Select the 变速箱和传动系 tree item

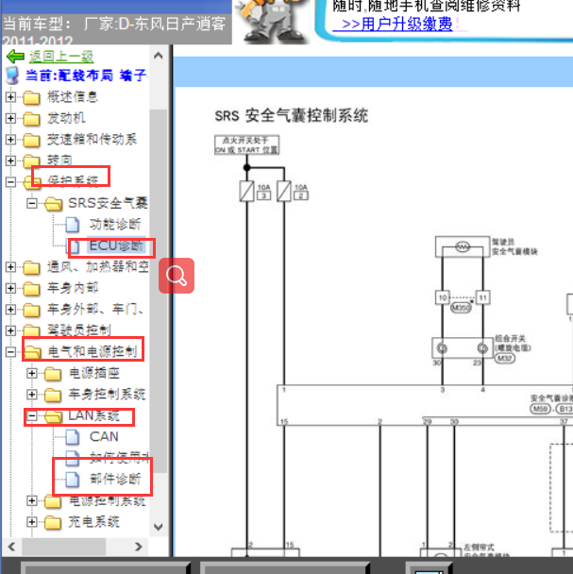92,140
